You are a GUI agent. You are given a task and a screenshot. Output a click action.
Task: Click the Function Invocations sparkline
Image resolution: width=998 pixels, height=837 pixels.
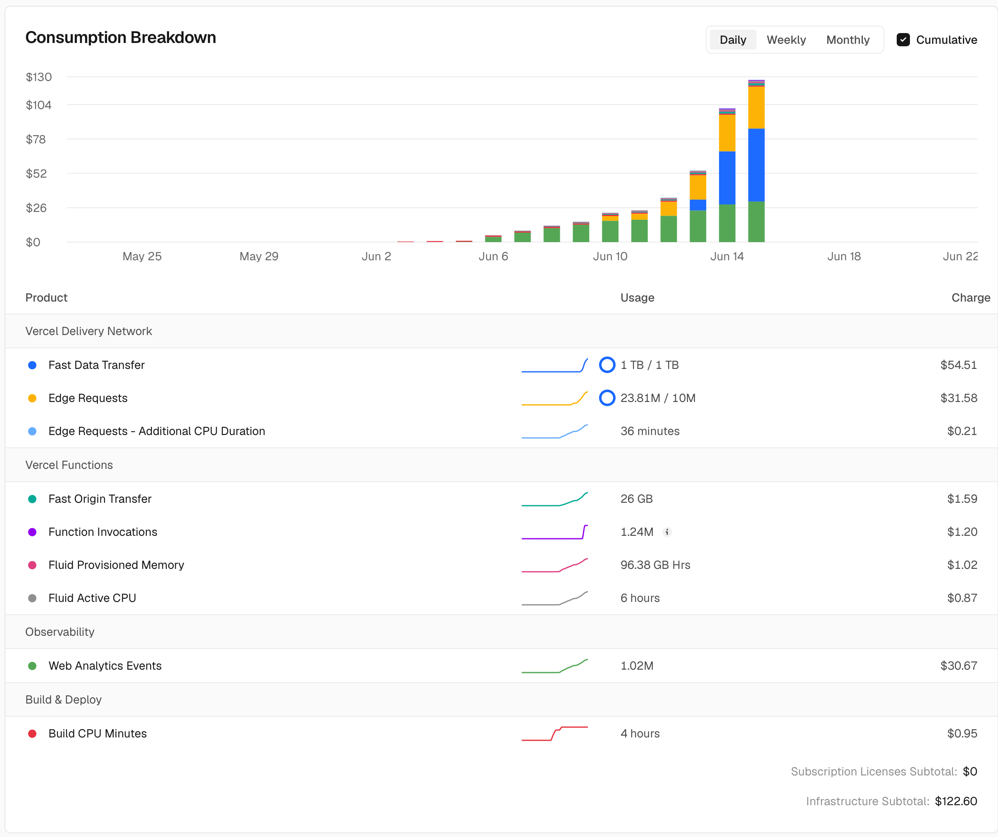pyautogui.click(x=554, y=532)
